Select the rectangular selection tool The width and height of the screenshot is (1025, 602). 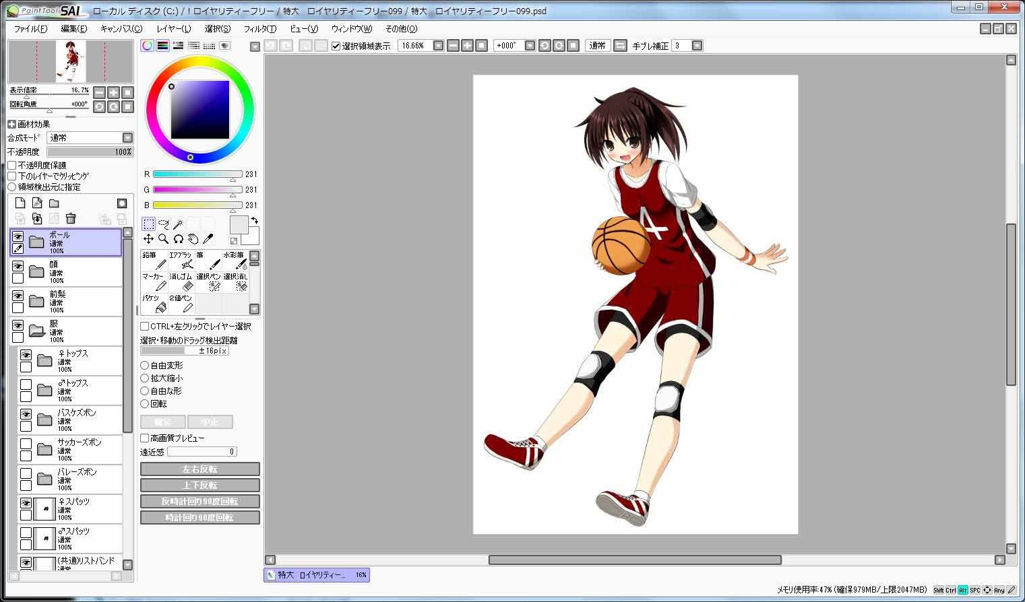pyautogui.click(x=148, y=224)
